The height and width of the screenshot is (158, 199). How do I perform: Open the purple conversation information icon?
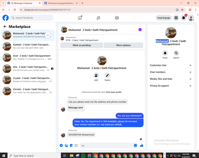point(140,30)
